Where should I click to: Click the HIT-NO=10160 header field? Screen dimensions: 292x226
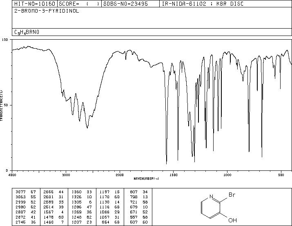click(x=35, y=4)
